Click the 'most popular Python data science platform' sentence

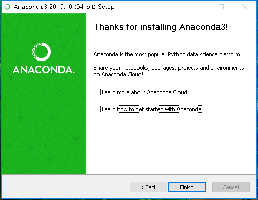click(x=168, y=54)
